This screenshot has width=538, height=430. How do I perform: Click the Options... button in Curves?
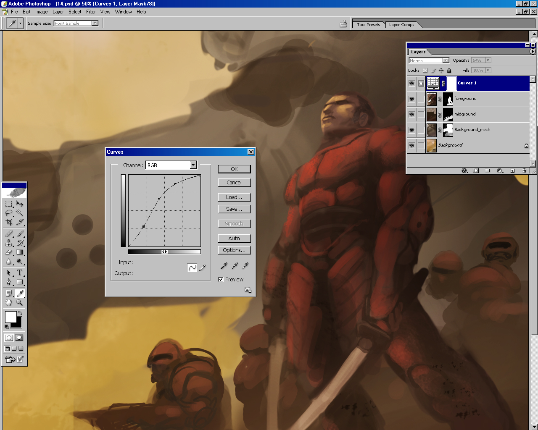tap(234, 250)
